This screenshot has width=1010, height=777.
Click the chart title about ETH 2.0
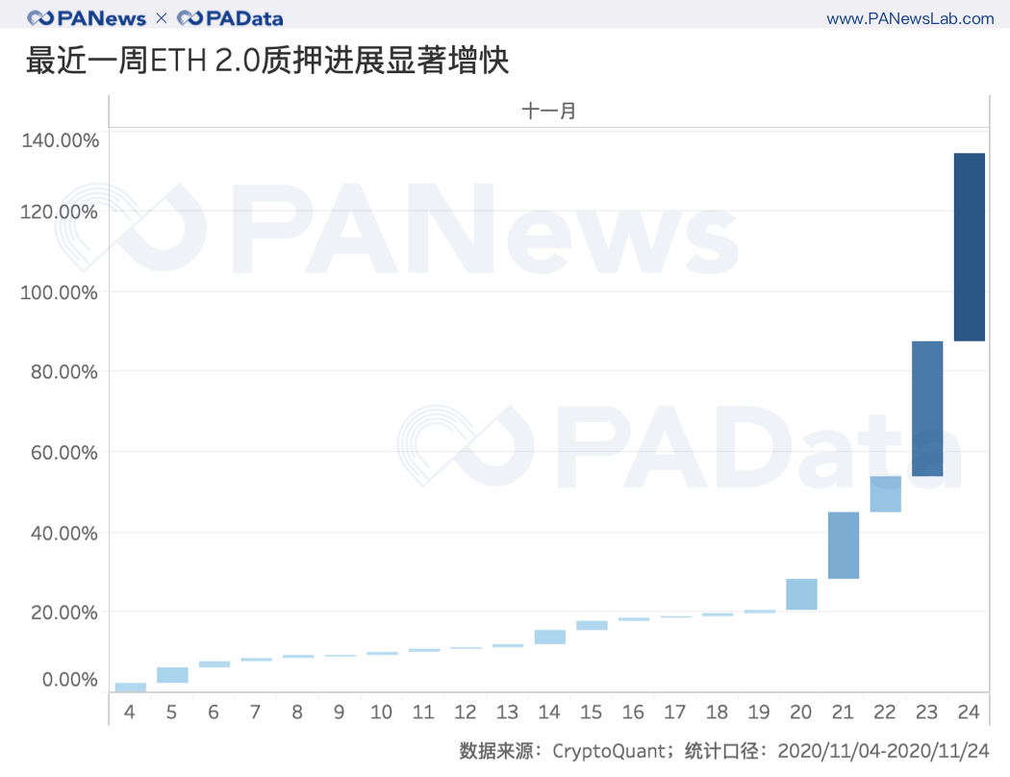[267, 62]
